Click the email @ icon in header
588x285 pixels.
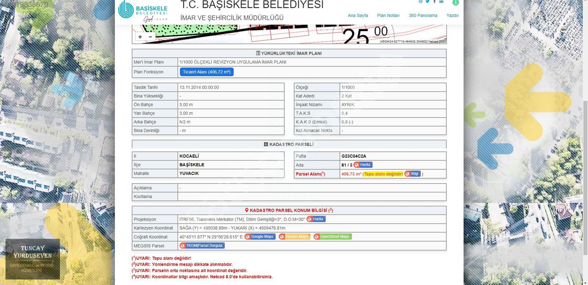click(421, 2)
